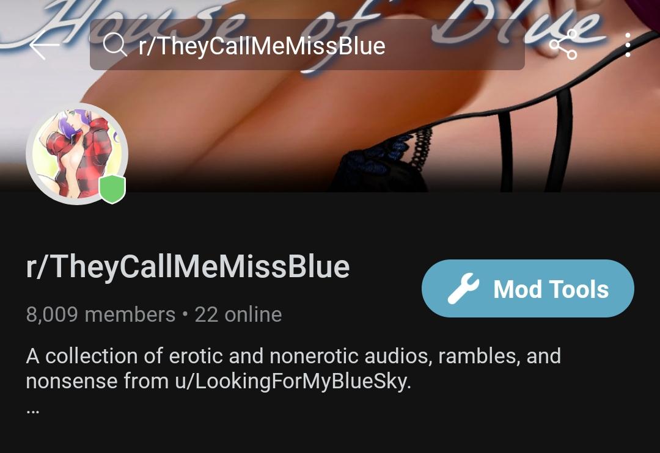Click the 22 online indicator
This screenshot has width=660, height=453.
[x=238, y=314]
